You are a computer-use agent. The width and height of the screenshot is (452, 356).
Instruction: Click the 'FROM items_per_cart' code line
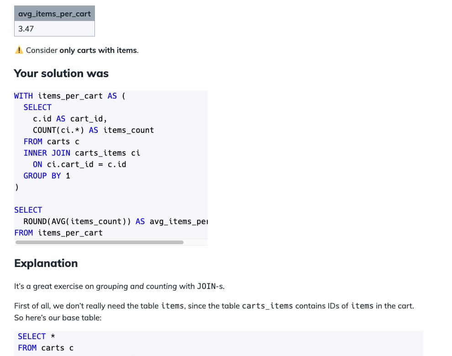(x=58, y=233)
